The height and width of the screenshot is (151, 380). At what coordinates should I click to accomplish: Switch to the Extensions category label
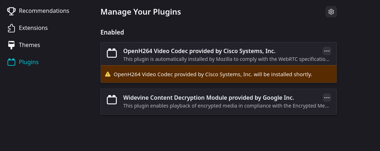pyautogui.click(x=33, y=28)
